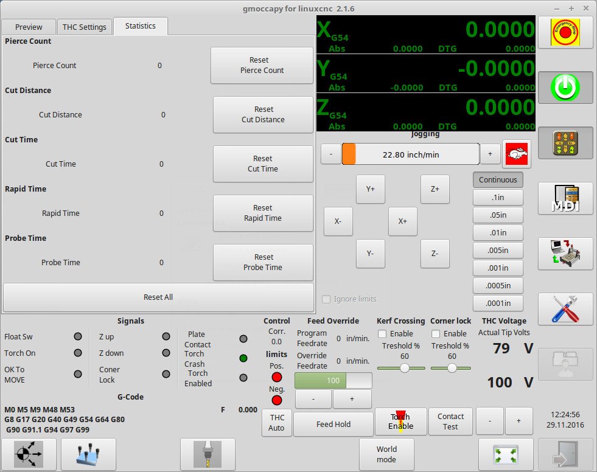This screenshot has height=472, width=597.
Task: Toggle rapid jog rabbit icon
Action: 517,154
